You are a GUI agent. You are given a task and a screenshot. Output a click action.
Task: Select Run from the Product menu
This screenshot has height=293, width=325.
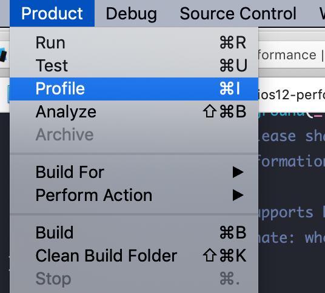[x=134, y=42]
